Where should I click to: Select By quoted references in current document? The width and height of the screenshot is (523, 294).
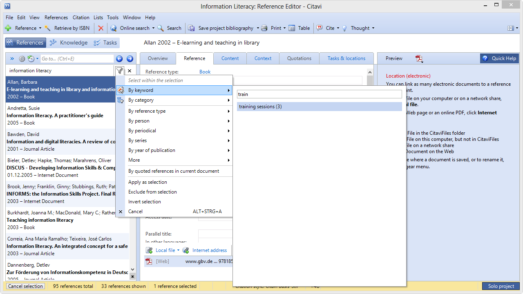tap(174, 171)
